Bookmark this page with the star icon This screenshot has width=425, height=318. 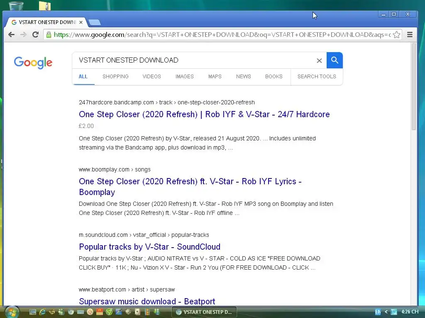tap(396, 35)
